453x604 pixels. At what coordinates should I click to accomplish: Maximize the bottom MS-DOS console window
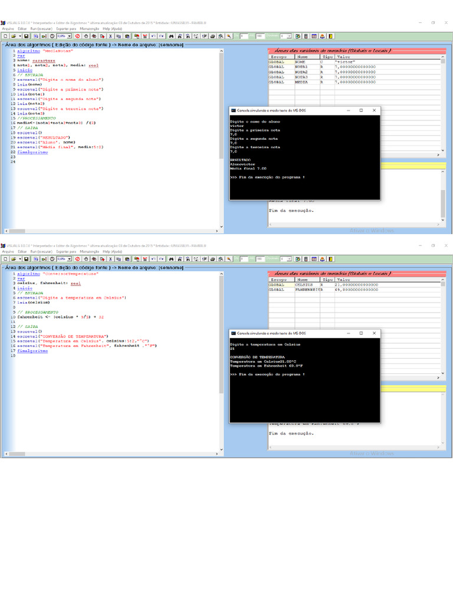tap(361, 333)
